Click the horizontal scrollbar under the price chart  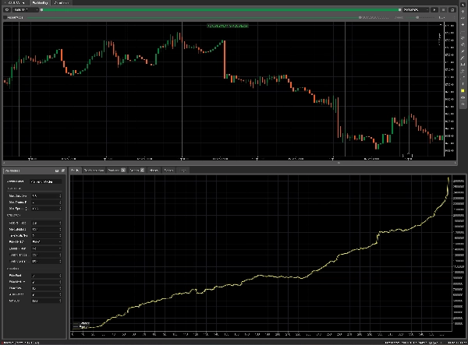[x=230, y=163]
